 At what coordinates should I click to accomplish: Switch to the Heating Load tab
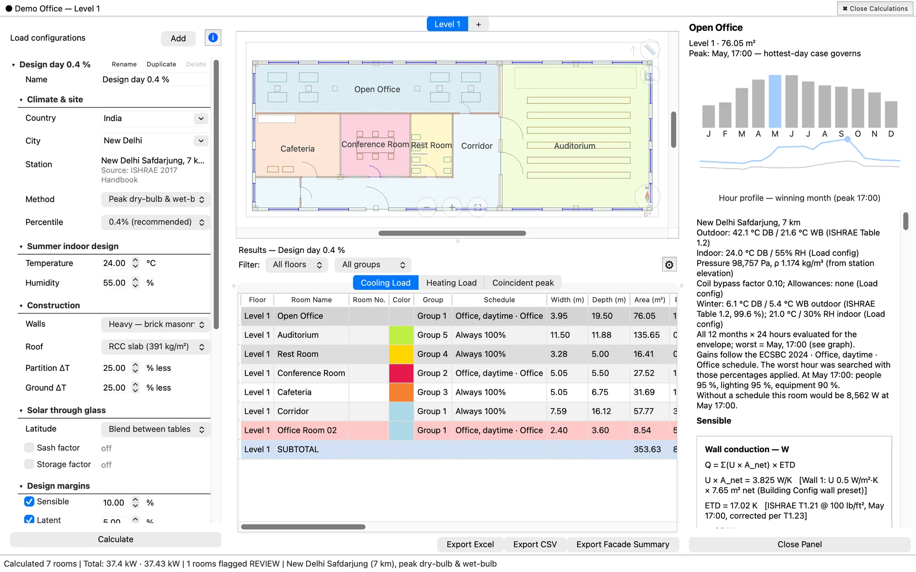point(451,283)
